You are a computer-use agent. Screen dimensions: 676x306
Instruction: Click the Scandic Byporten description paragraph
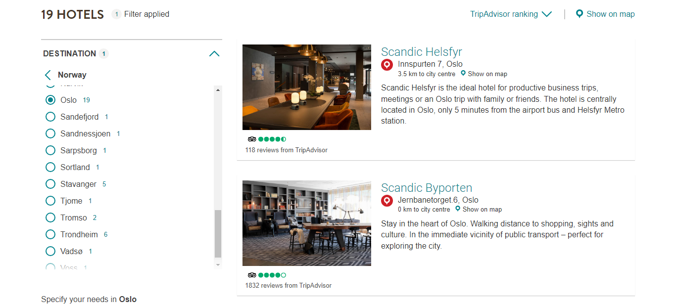click(x=497, y=235)
